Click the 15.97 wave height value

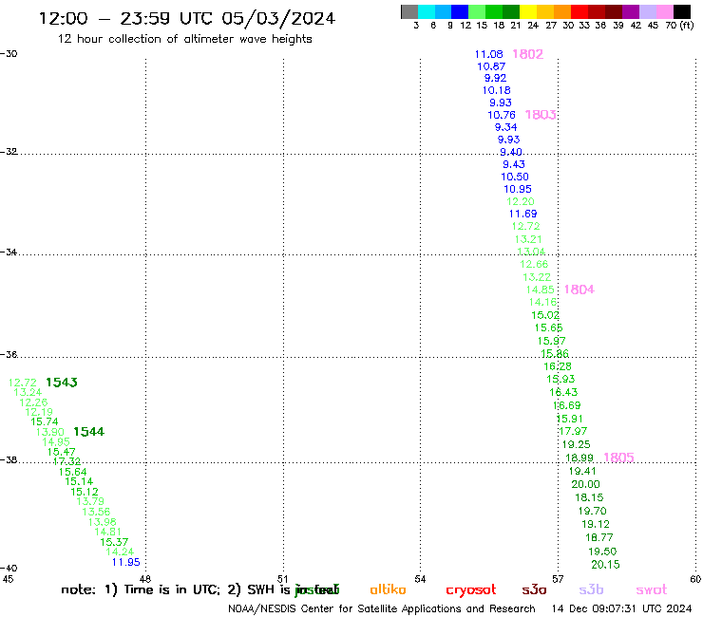(x=552, y=342)
